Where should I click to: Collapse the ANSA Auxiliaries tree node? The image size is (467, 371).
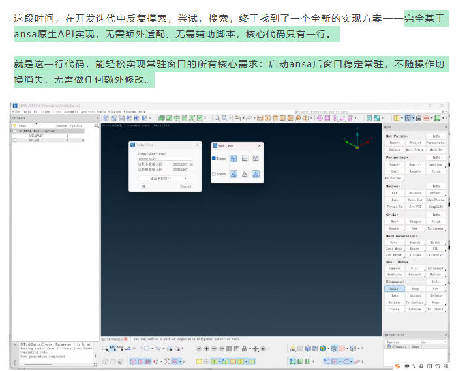click(20, 131)
